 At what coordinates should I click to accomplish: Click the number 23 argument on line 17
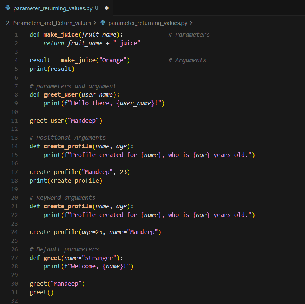(x=123, y=172)
